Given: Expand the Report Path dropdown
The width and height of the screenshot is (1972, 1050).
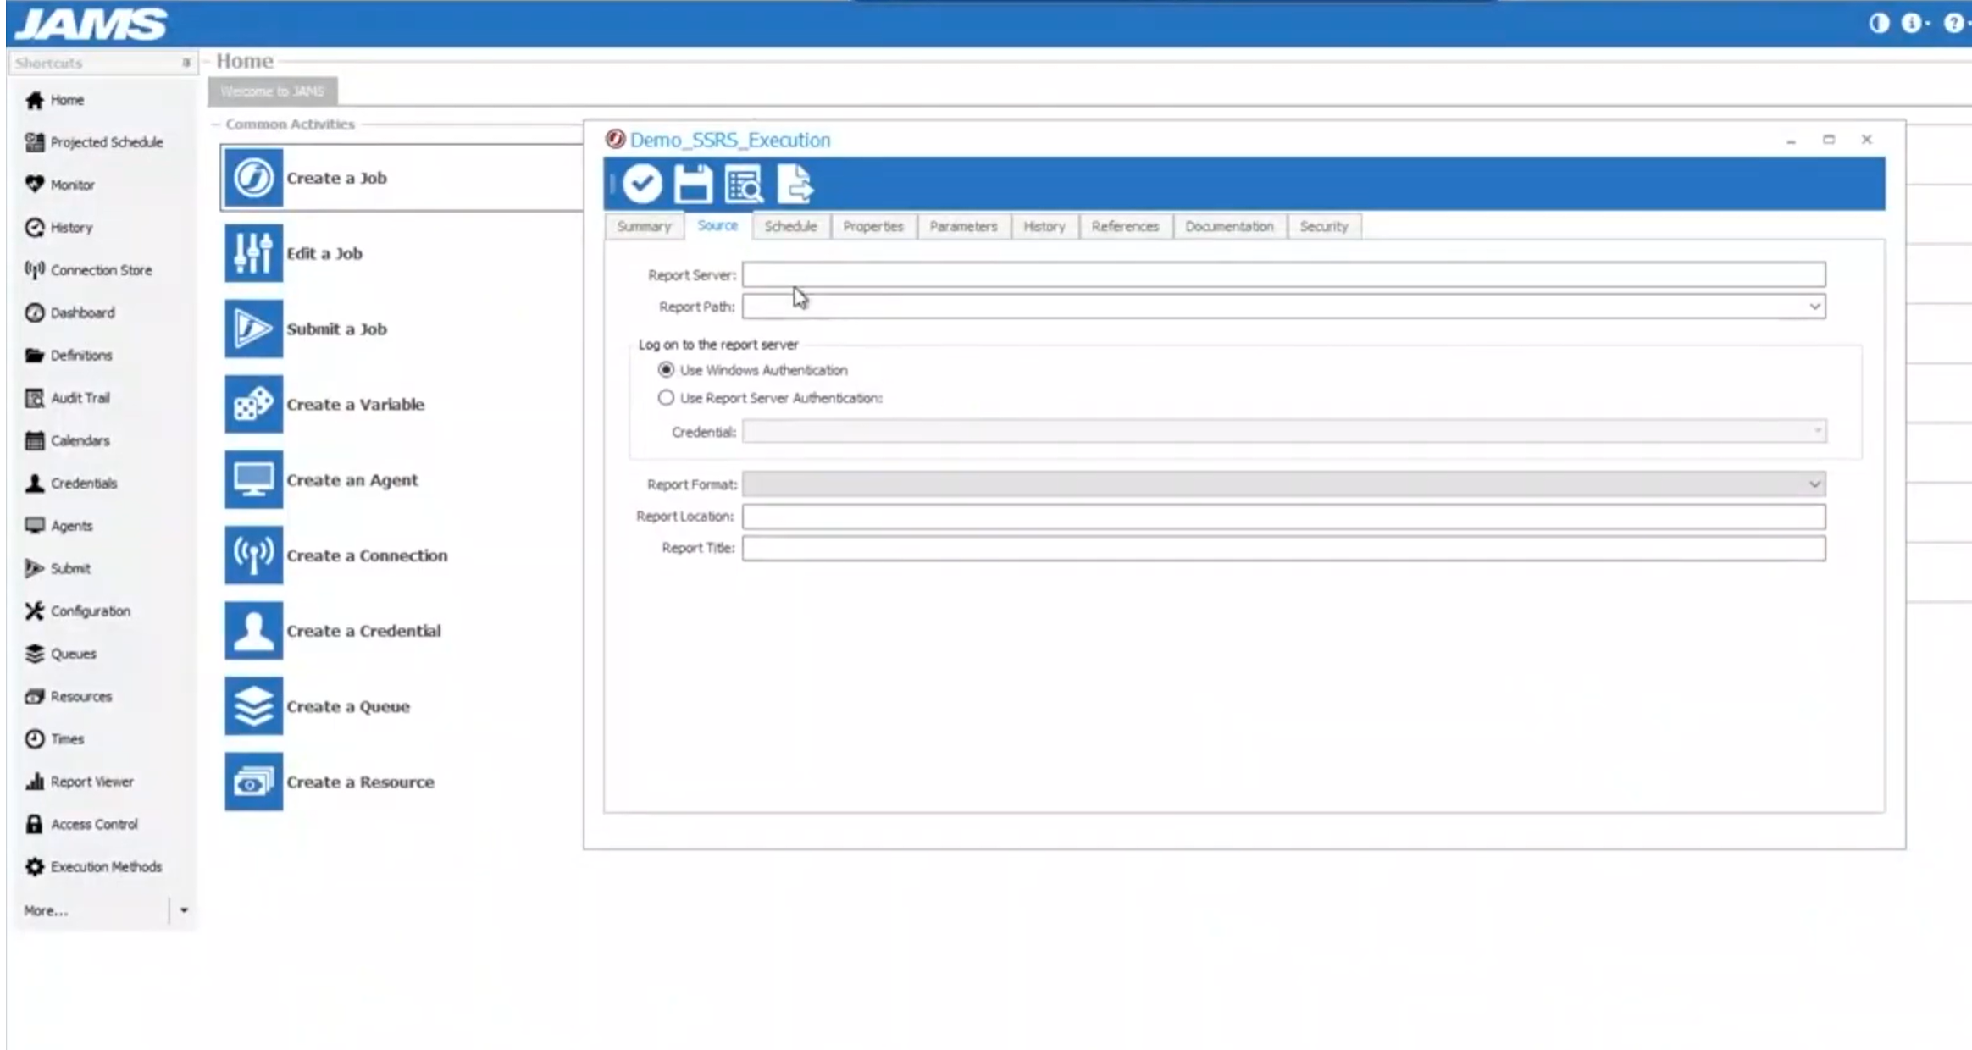Looking at the screenshot, I should [1814, 307].
